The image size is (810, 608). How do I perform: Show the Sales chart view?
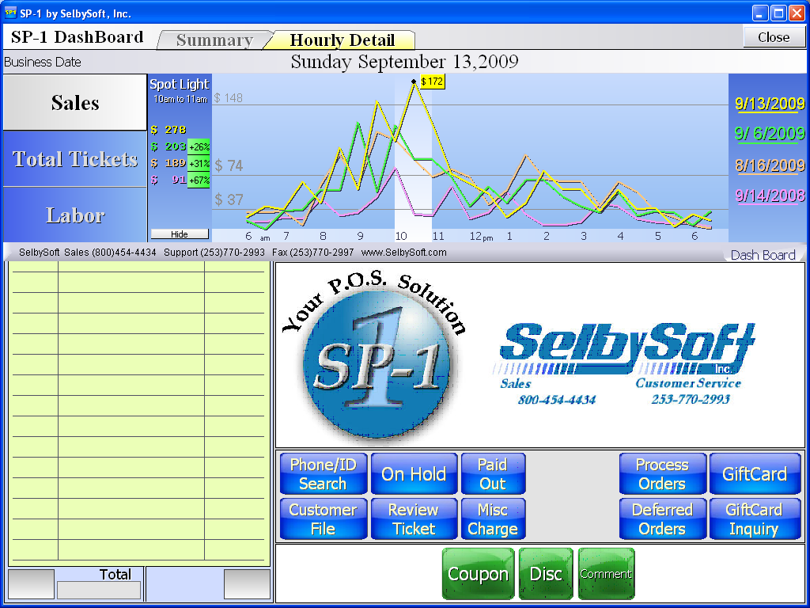(75, 102)
